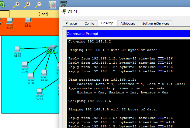Click the 'ping 192.168.1.5' command line
Viewport: 190px width, 128px height.
[90, 101]
